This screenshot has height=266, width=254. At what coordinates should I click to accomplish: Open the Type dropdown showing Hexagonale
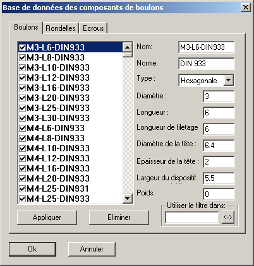[229, 80]
